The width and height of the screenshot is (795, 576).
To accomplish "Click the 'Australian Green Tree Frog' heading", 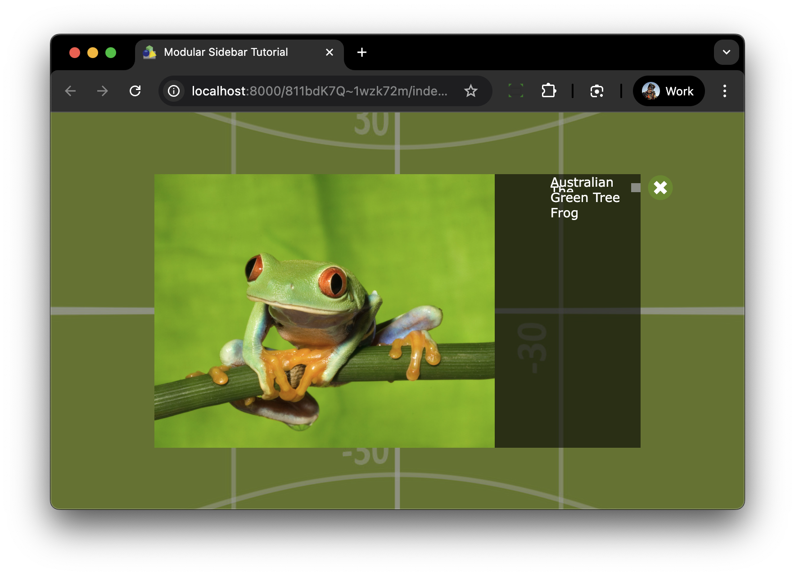I will click(585, 198).
